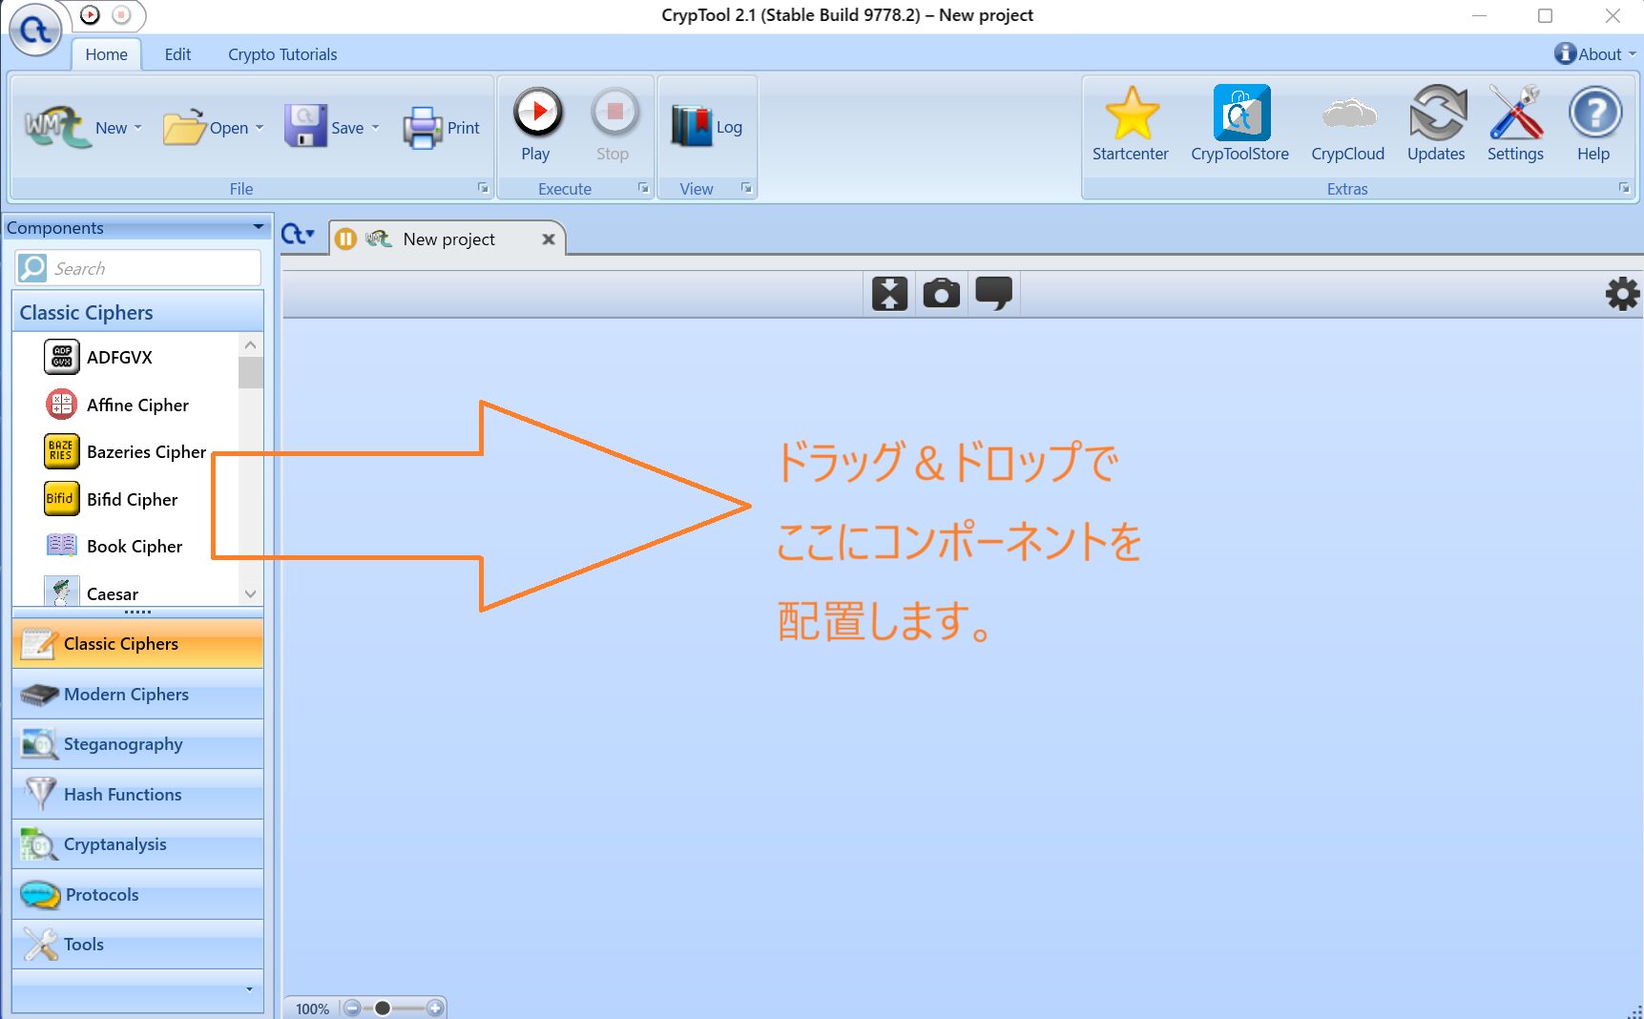Click the zoom slider handle
The height and width of the screenshot is (1019, 1644).
click(x=383, y=1009)
